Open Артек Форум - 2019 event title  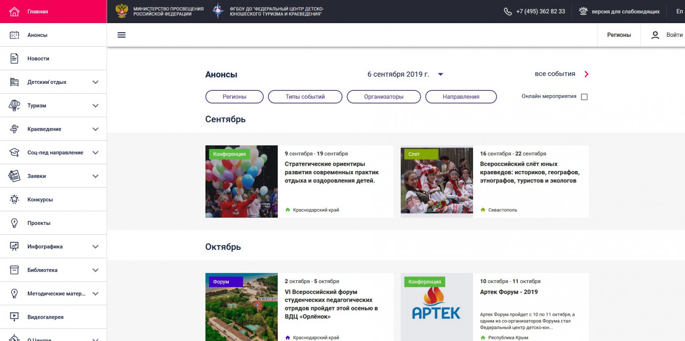click(x=509, y=292)
